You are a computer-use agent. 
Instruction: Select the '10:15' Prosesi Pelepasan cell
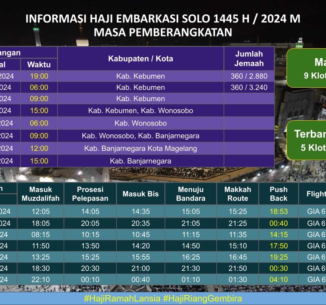pyautogui.click(x=90, y=234)
